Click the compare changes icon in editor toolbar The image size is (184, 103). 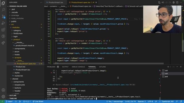159,3
